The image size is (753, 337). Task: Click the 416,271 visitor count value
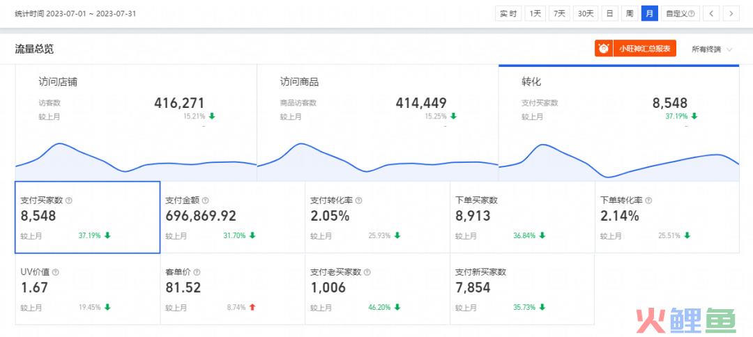(x=180, y=103)
